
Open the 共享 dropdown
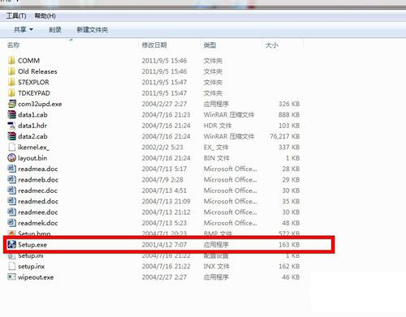[x=24, y=29]
